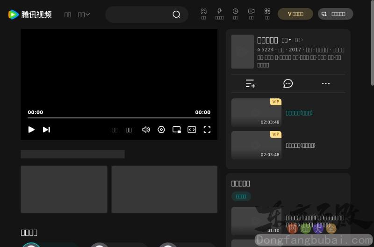Click the gold VIP membership button
This screenshot has width=374, height=247.
coord(295,14)
